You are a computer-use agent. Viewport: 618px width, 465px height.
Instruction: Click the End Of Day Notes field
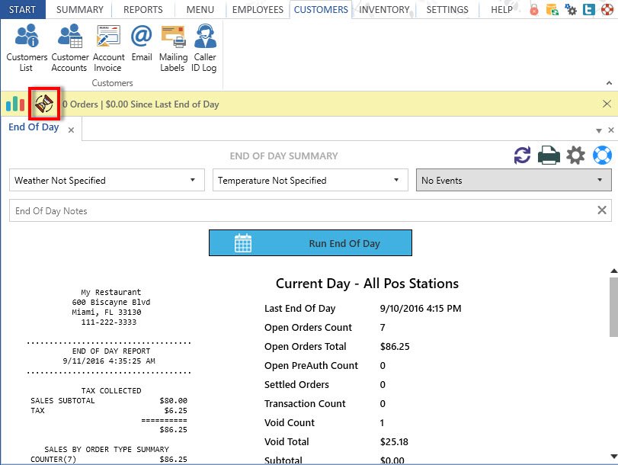pyautogui.click(x=301, y=211)
